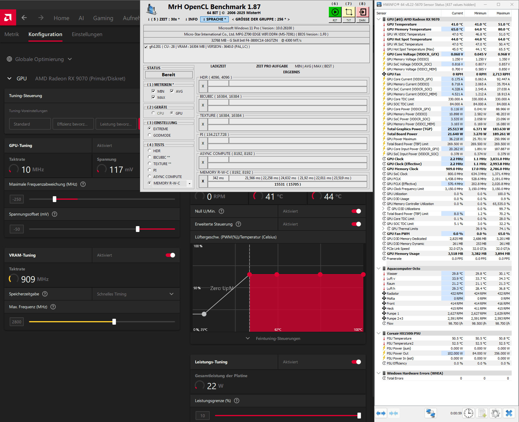Screen dimensions: 519x422
Task: Click the globe icon beside Globale Optimierung
Action: tap(9, 59)
